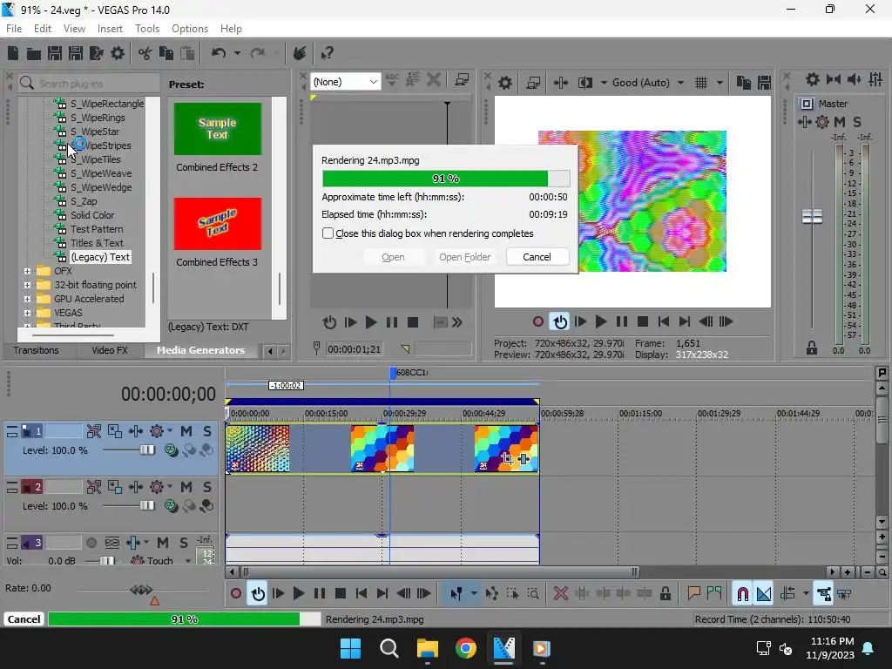Click the Copy icon in main toolbar
The height and width of the screenshot is (669, 892).
tap(166, 53)
